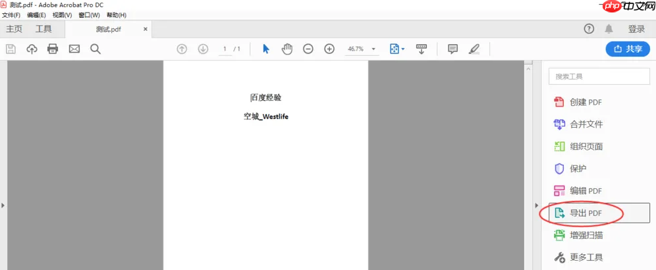656x270 pixels.
Task: Click the page number input field
Action: (x=225, y=49)
